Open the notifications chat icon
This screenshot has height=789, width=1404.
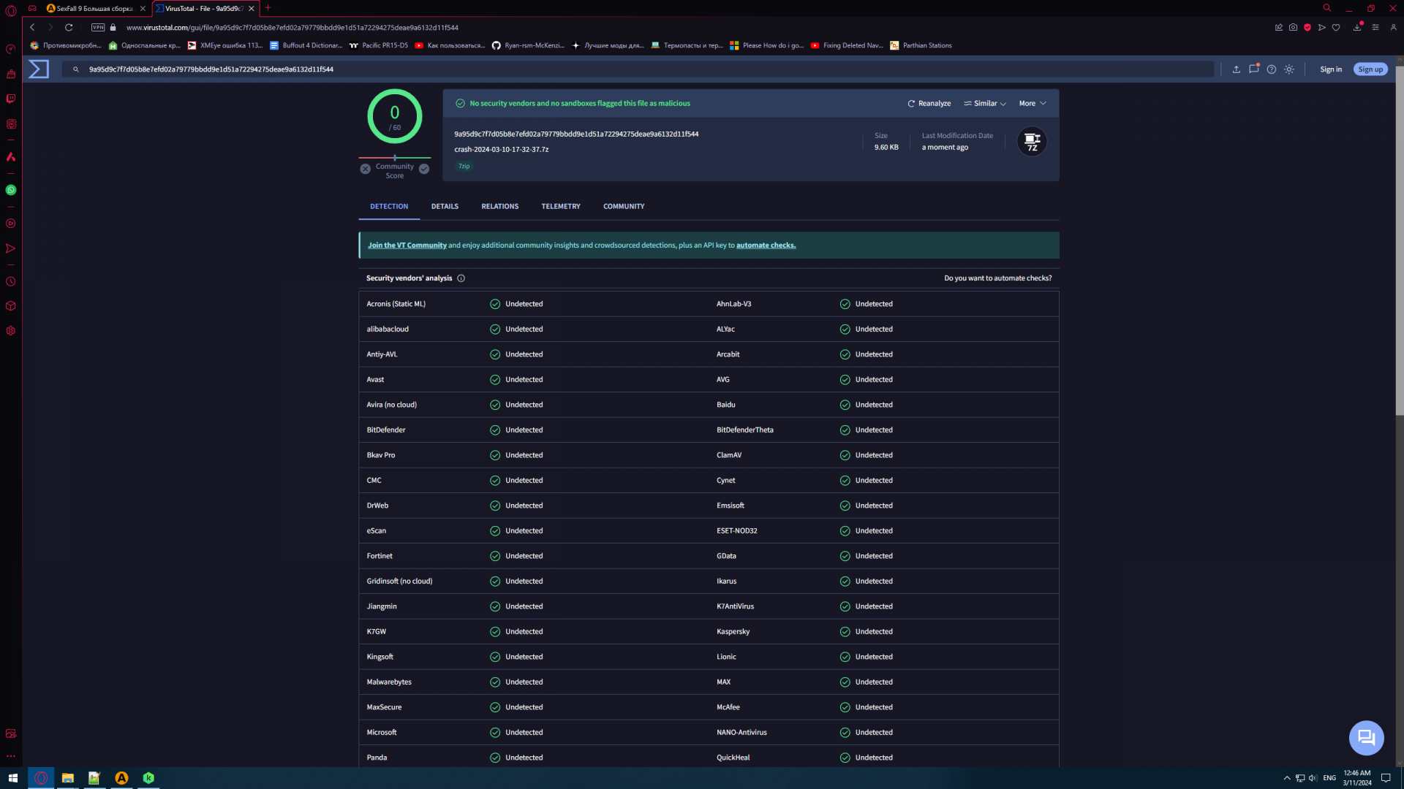[1253, 69]
